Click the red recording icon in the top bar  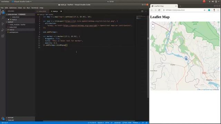pyautogui.click(x=204, y=1)
